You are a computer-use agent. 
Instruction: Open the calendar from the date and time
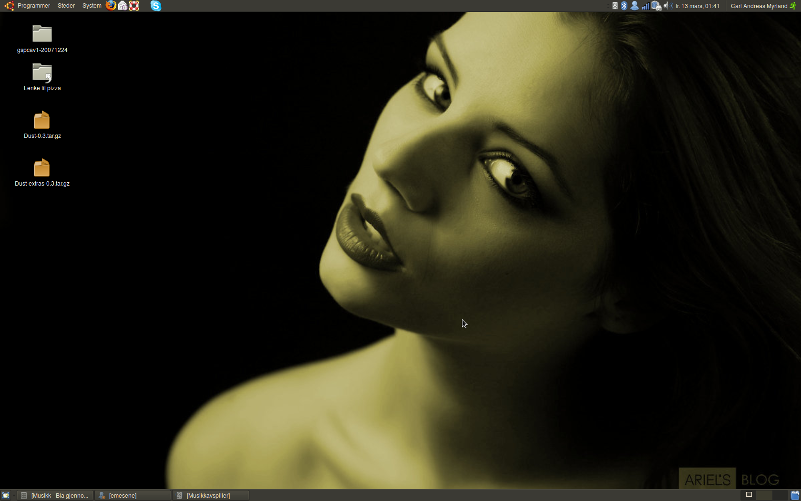(x=698, y=6)
